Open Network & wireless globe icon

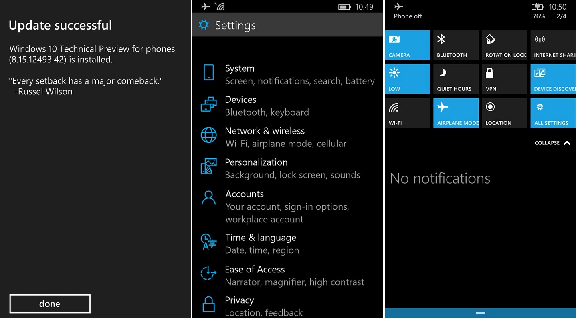click(209, 135)
